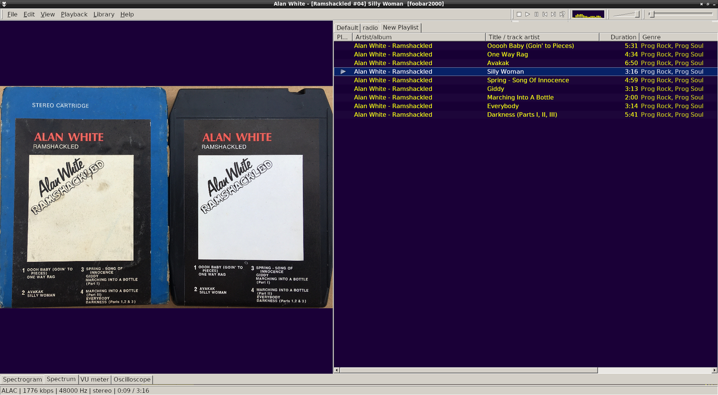Click the playlist horizontal scrollbar thumb
Image resolution: width=718 pixels, height=395 pixels.
(469, 370)
